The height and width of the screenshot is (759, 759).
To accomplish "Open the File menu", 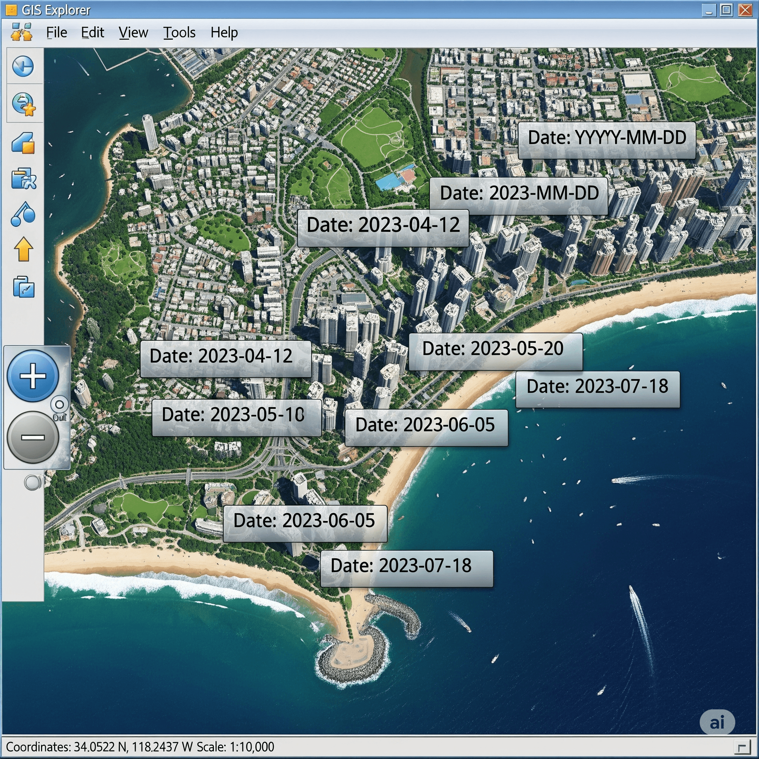I will pyautogui.click(x=57, y=32).
